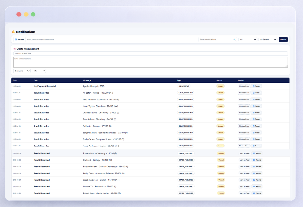Resend the Zubair Ilyas Islamic Studies notification
Image resolution: width=303 pixels, height=207 pixels.
pos(257,193)
